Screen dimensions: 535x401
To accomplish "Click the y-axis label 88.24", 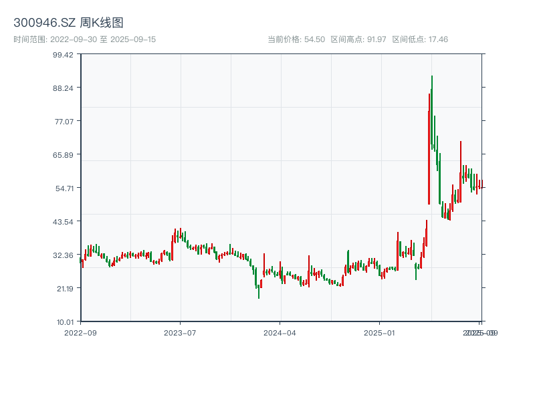I will coord(63,88).
